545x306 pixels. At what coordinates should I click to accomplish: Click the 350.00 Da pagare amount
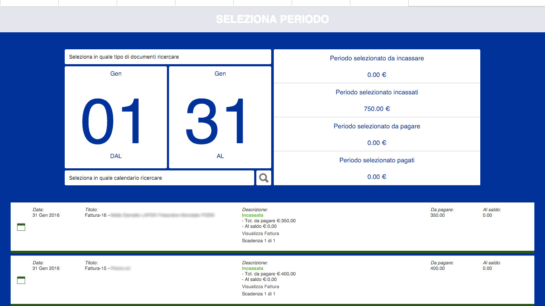[437, 215]
